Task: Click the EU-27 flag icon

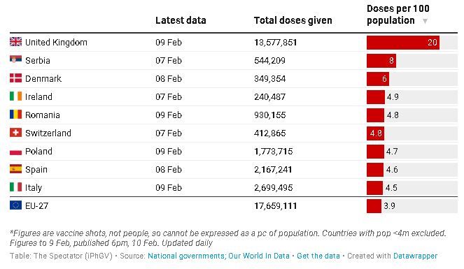Action: [15, 205]
